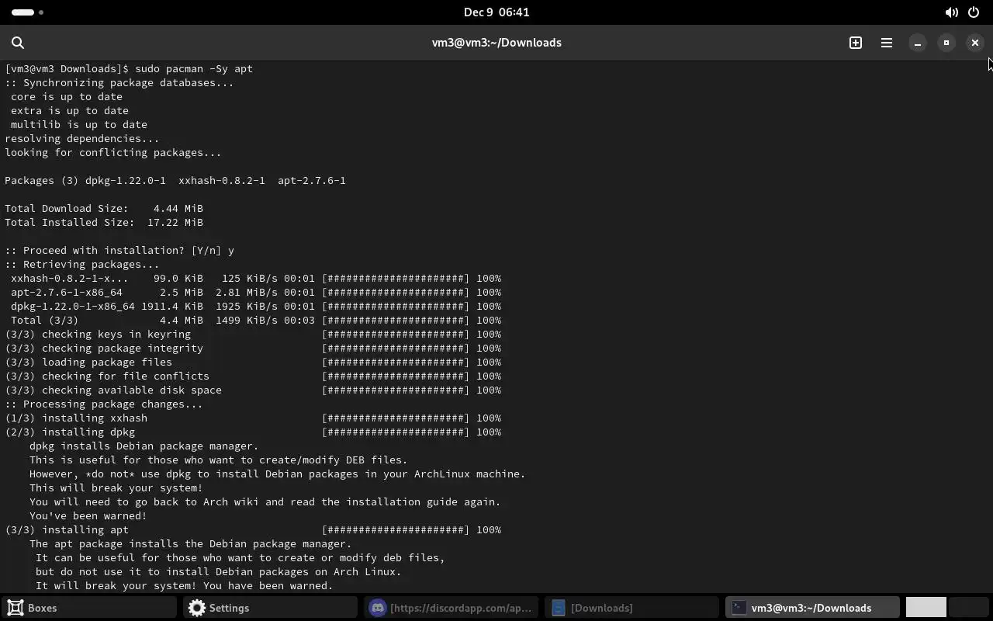Click ':: Retrieving packages...' line
The image size is (993, 621).
(x=81, y=264)
